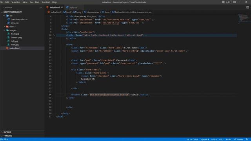Click the image icon beside banner.png
Viewport: 251px width, 141px height.
pos(9,38)
